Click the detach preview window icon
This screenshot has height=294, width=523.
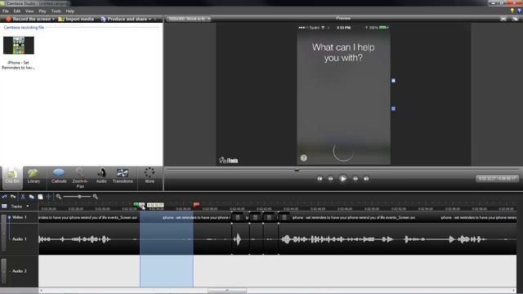516,19
